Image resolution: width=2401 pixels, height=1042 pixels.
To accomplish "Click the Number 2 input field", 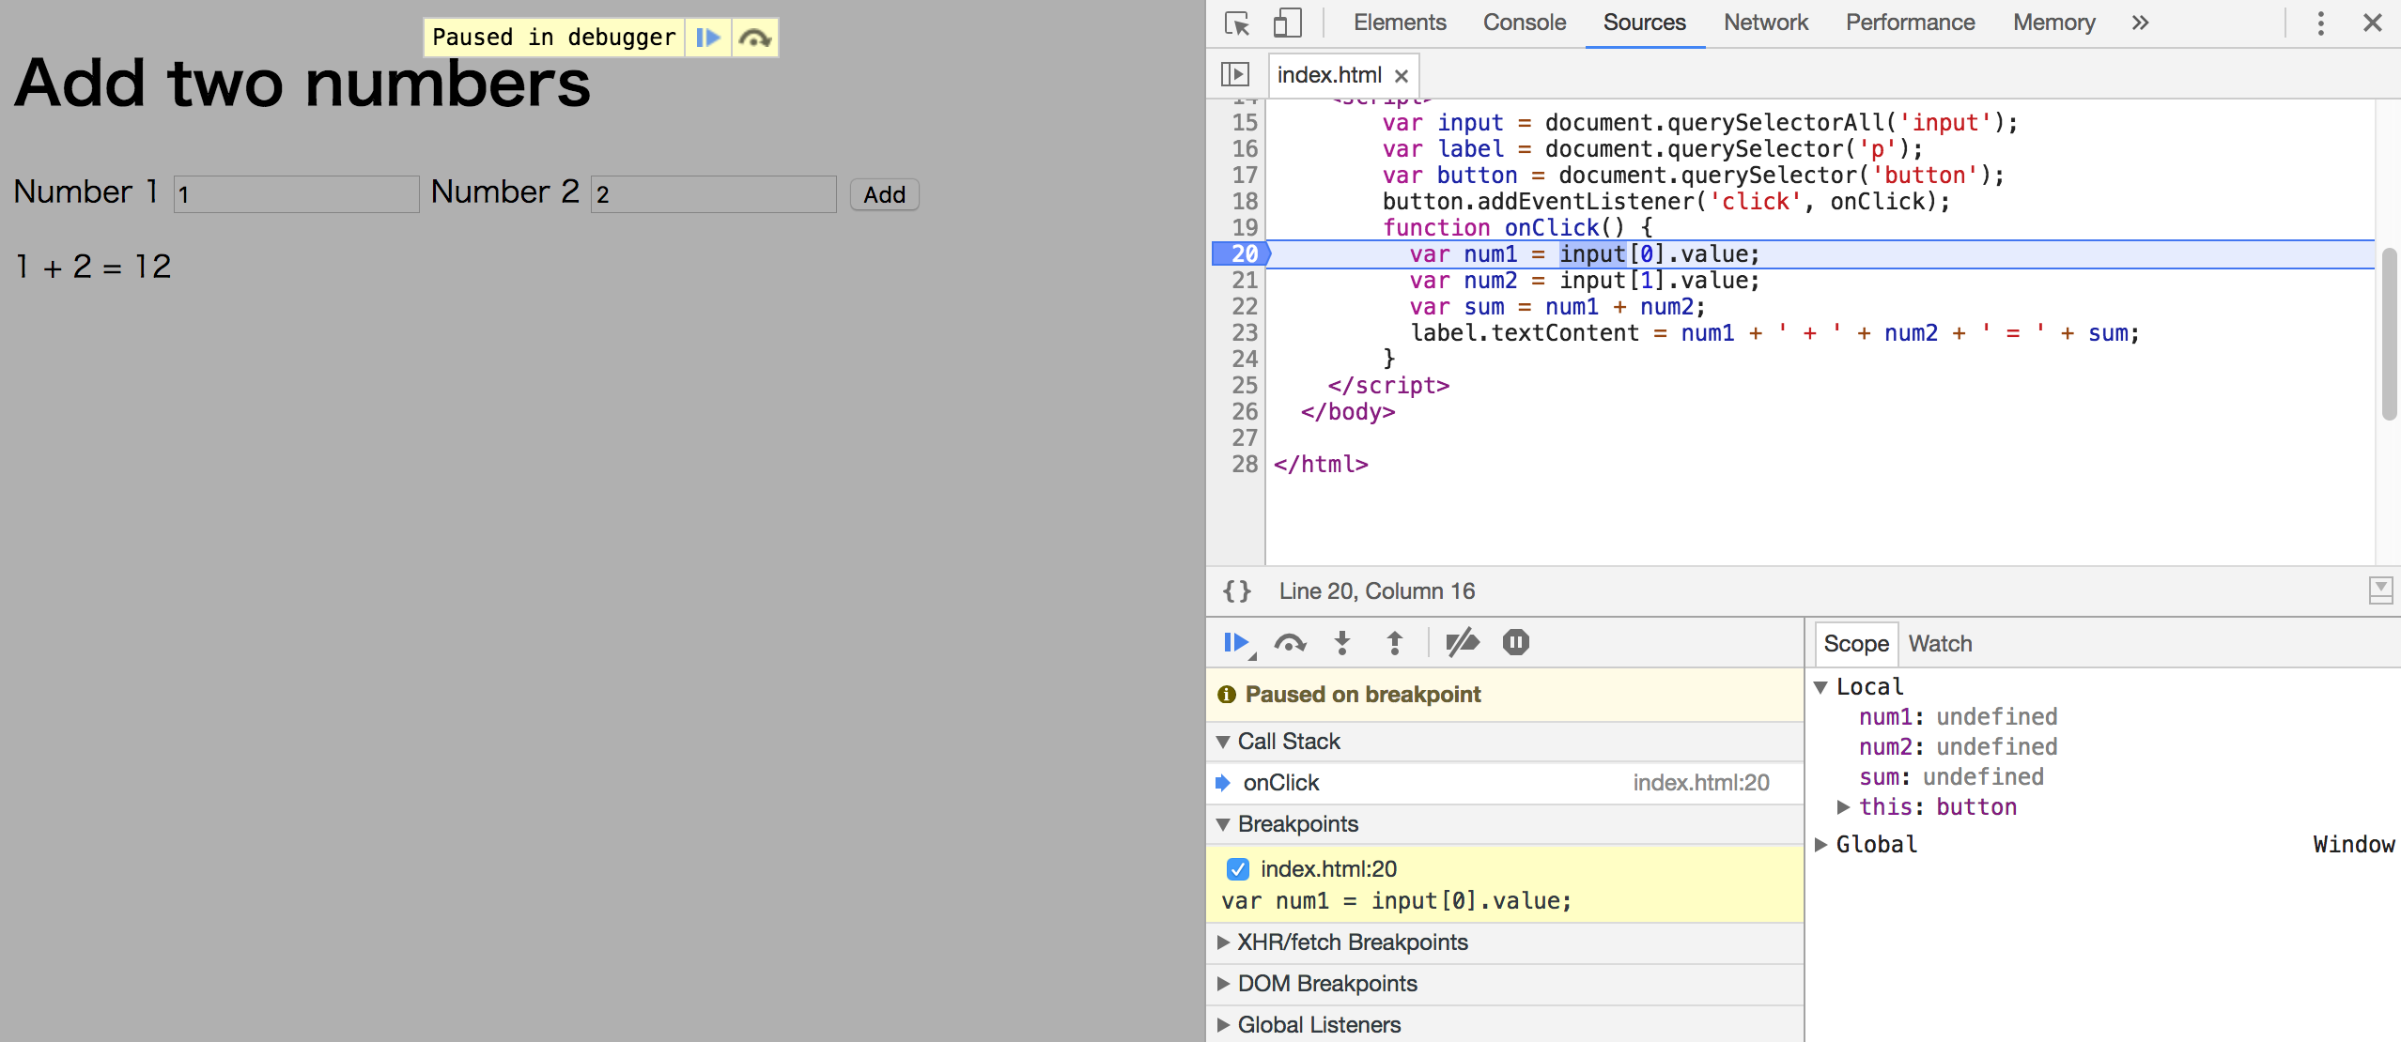I will tap(713, 194).
